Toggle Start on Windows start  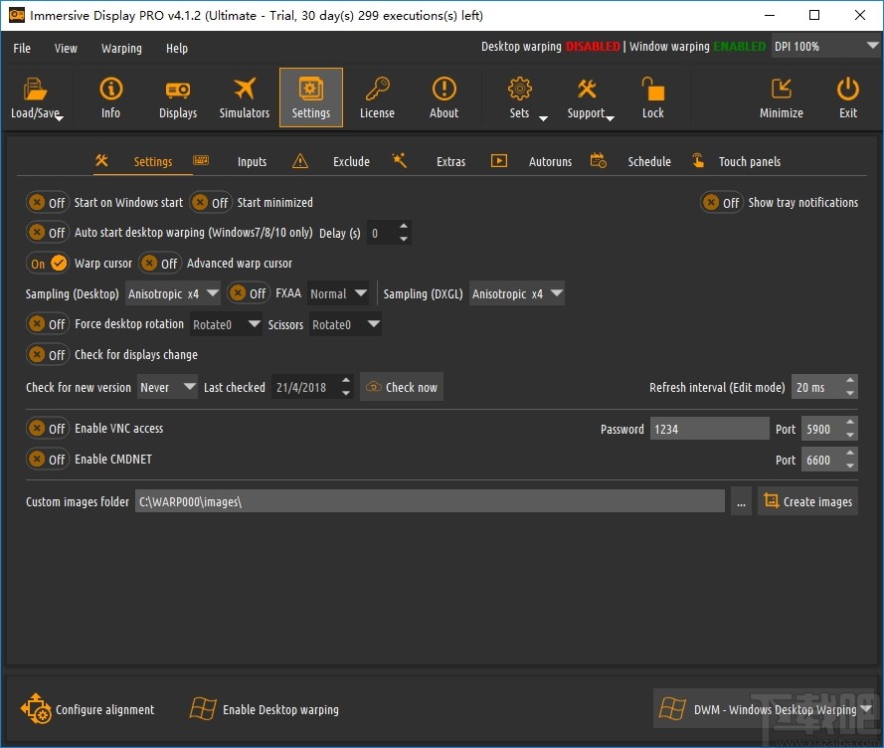(48, 203)
